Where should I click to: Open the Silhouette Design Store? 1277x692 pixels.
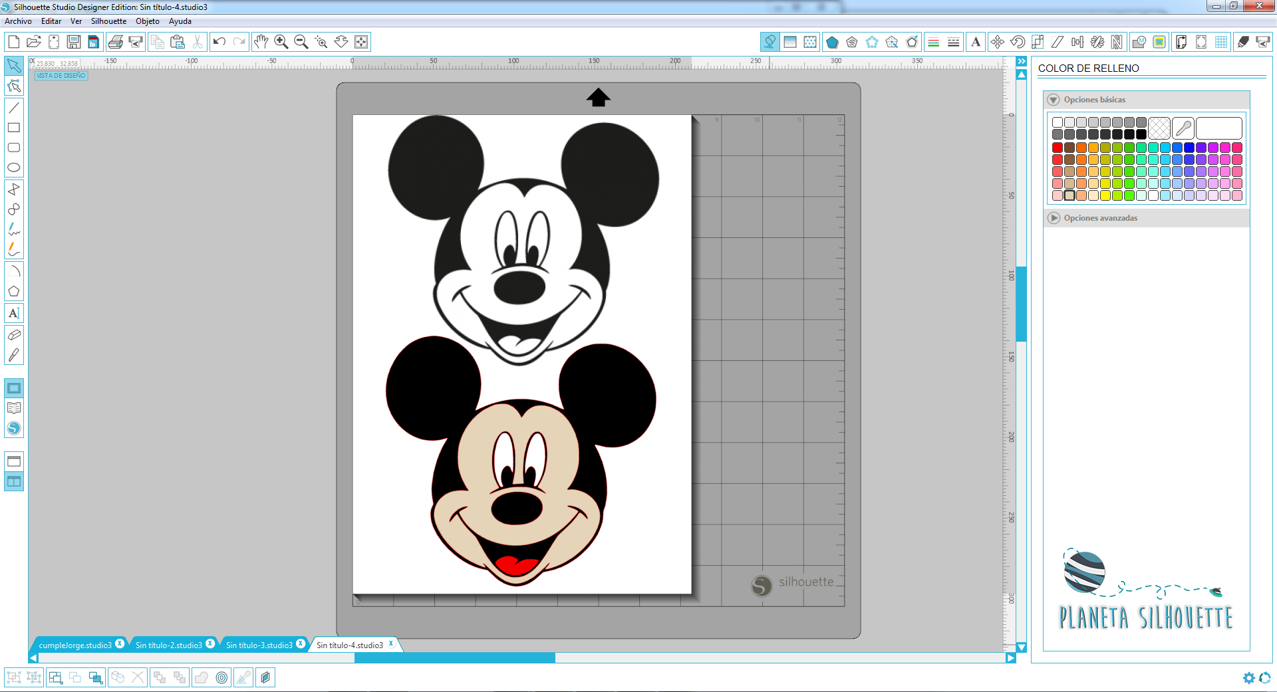point(14,429)
